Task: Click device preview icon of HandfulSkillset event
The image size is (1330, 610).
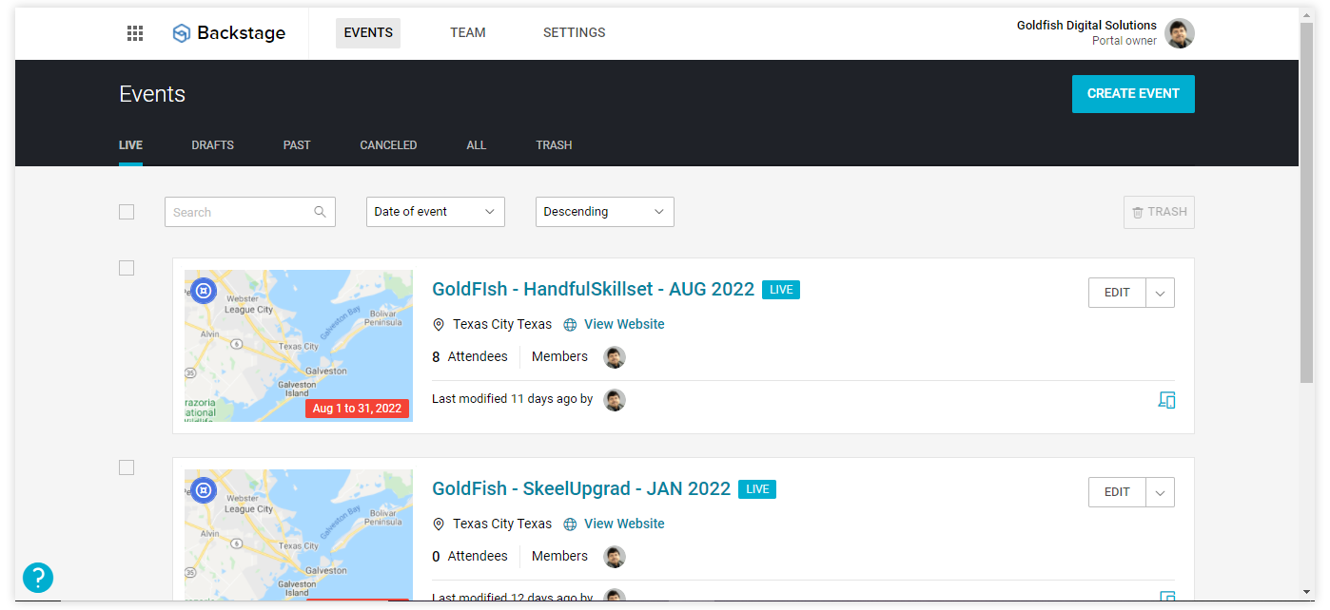Action: (1166, 400)
